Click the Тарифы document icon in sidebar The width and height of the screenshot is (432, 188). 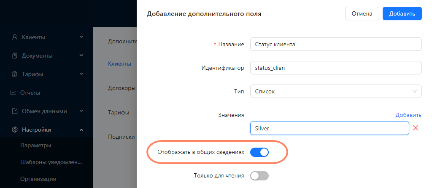[15, 74]
